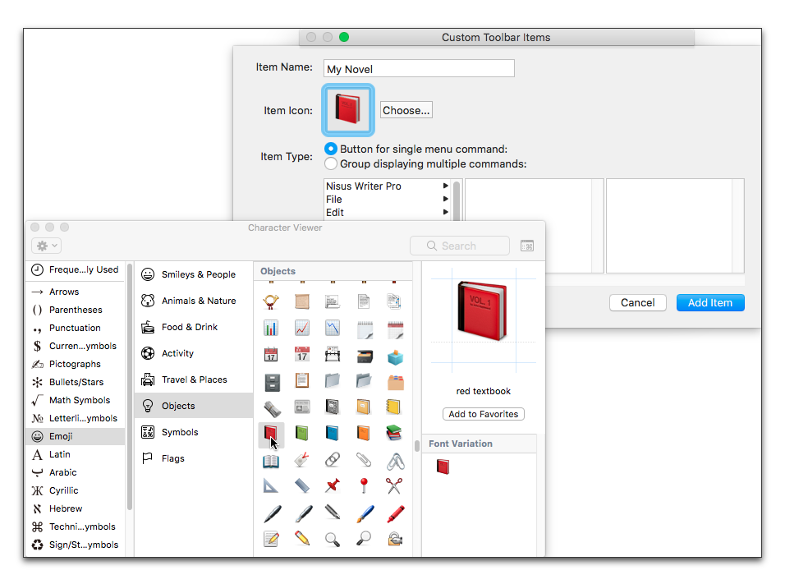The width and height of the screenshot is (785, 584).
Task: Toggle the Character Viewer compact view icon
Action: click(527, 246)
